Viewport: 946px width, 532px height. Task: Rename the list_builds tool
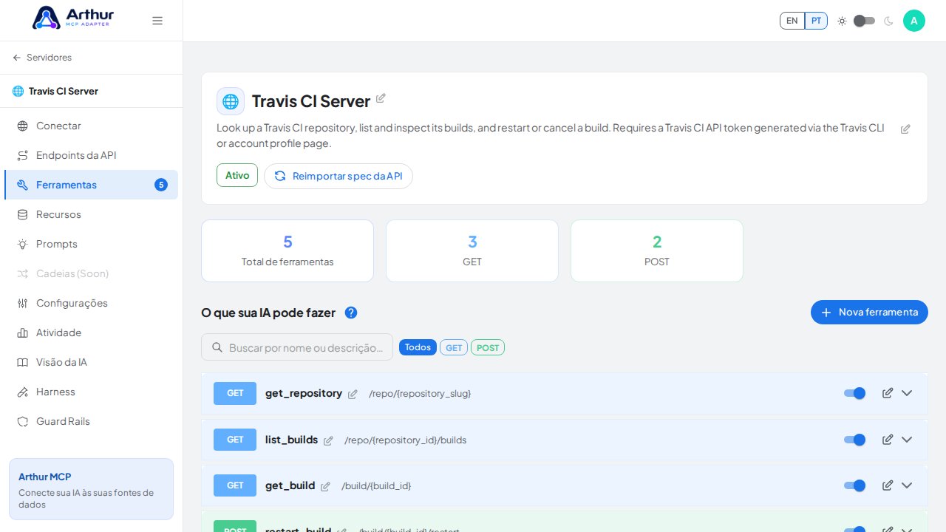point(328,441)
